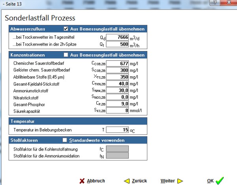Click the yellow Zurück arrow icon
Screen dimensions: 237x185
(x=127, y=181)
